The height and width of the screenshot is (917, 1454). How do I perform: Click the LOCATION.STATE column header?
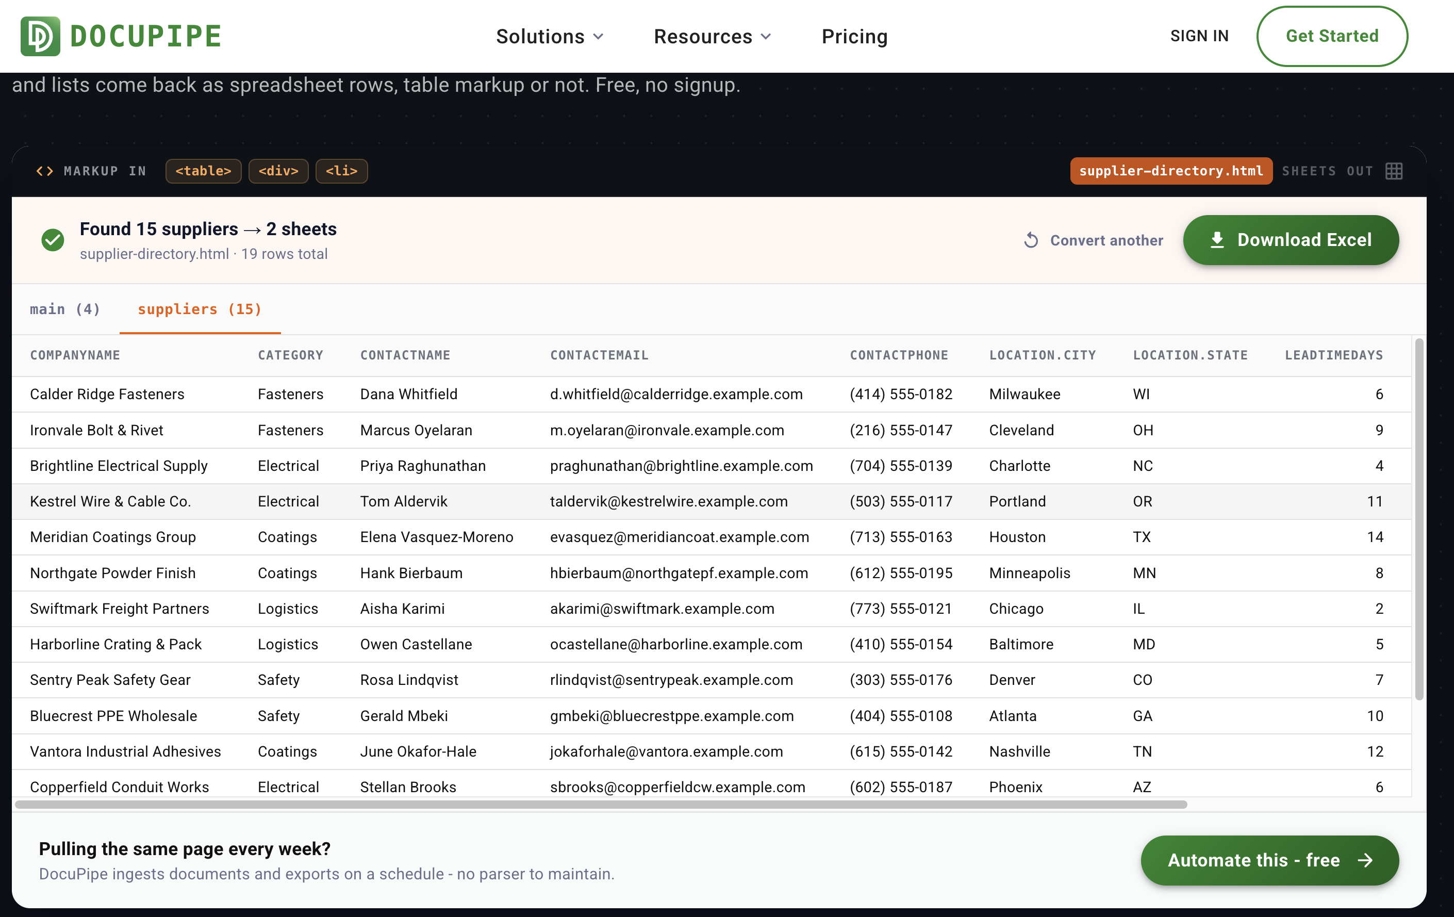pyautogui.click(x=1190, y=355)
